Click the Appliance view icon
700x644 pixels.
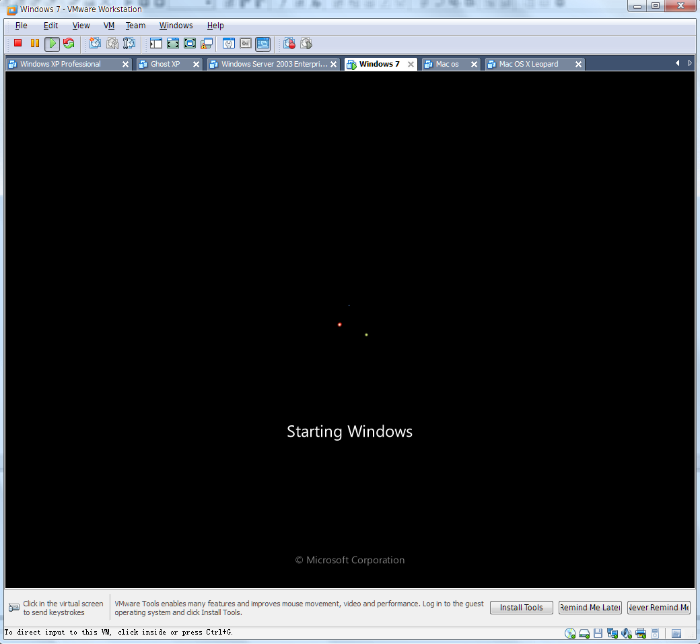[246, 43]
